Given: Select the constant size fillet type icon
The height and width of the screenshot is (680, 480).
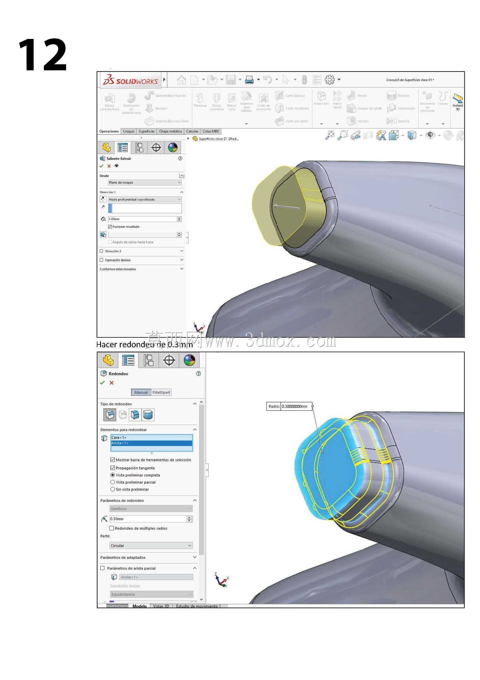Looking at the screenshot, I should click(x=110, y=415).
